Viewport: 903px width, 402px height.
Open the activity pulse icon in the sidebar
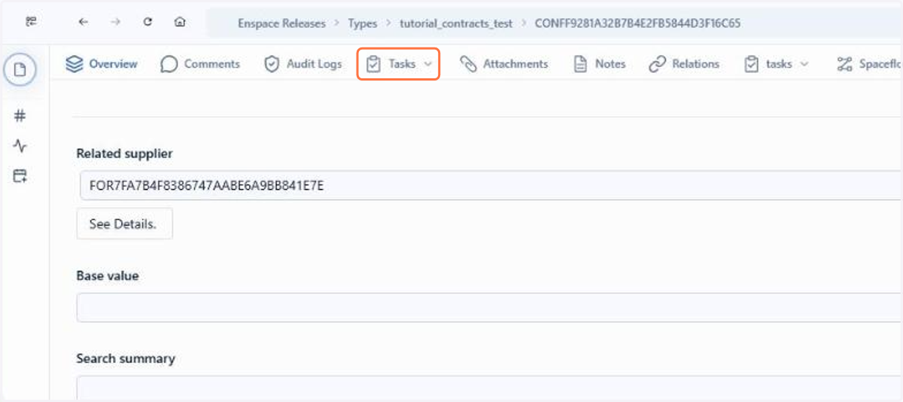coord(20,146)
